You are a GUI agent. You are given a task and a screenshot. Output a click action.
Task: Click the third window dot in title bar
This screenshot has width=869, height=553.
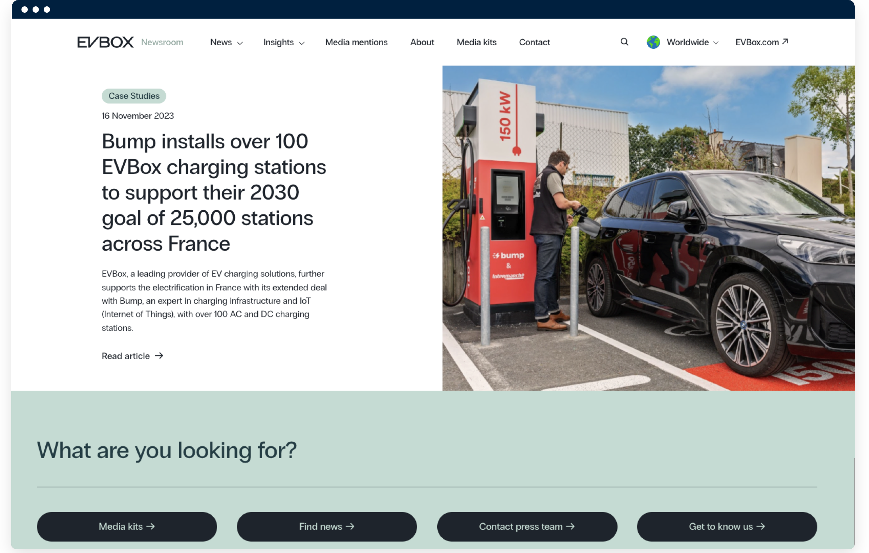47,10
